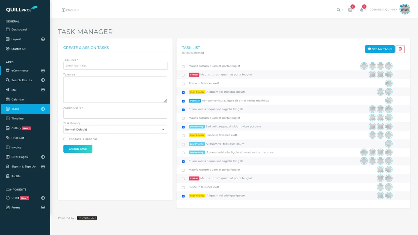Click the Timeline sidebar icon

coord(8,118)
